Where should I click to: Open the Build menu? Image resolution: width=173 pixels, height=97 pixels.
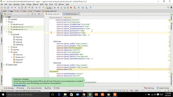pos(42,4)
